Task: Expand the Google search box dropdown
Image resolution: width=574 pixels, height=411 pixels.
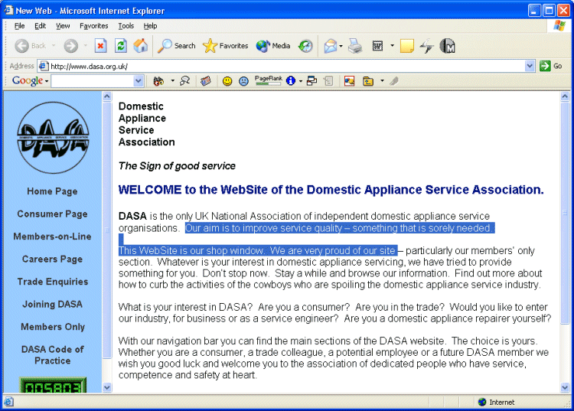Action: [x=139, y=81]
